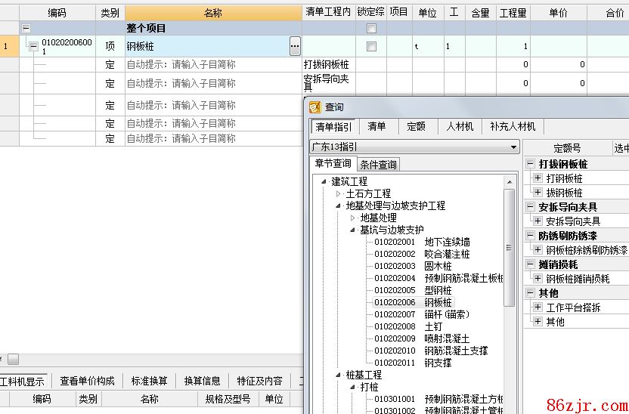Collapse the 打拔钢板桩 group header
Screen dimensions: 629x414
pyautogui.click(x=530, y=164)
